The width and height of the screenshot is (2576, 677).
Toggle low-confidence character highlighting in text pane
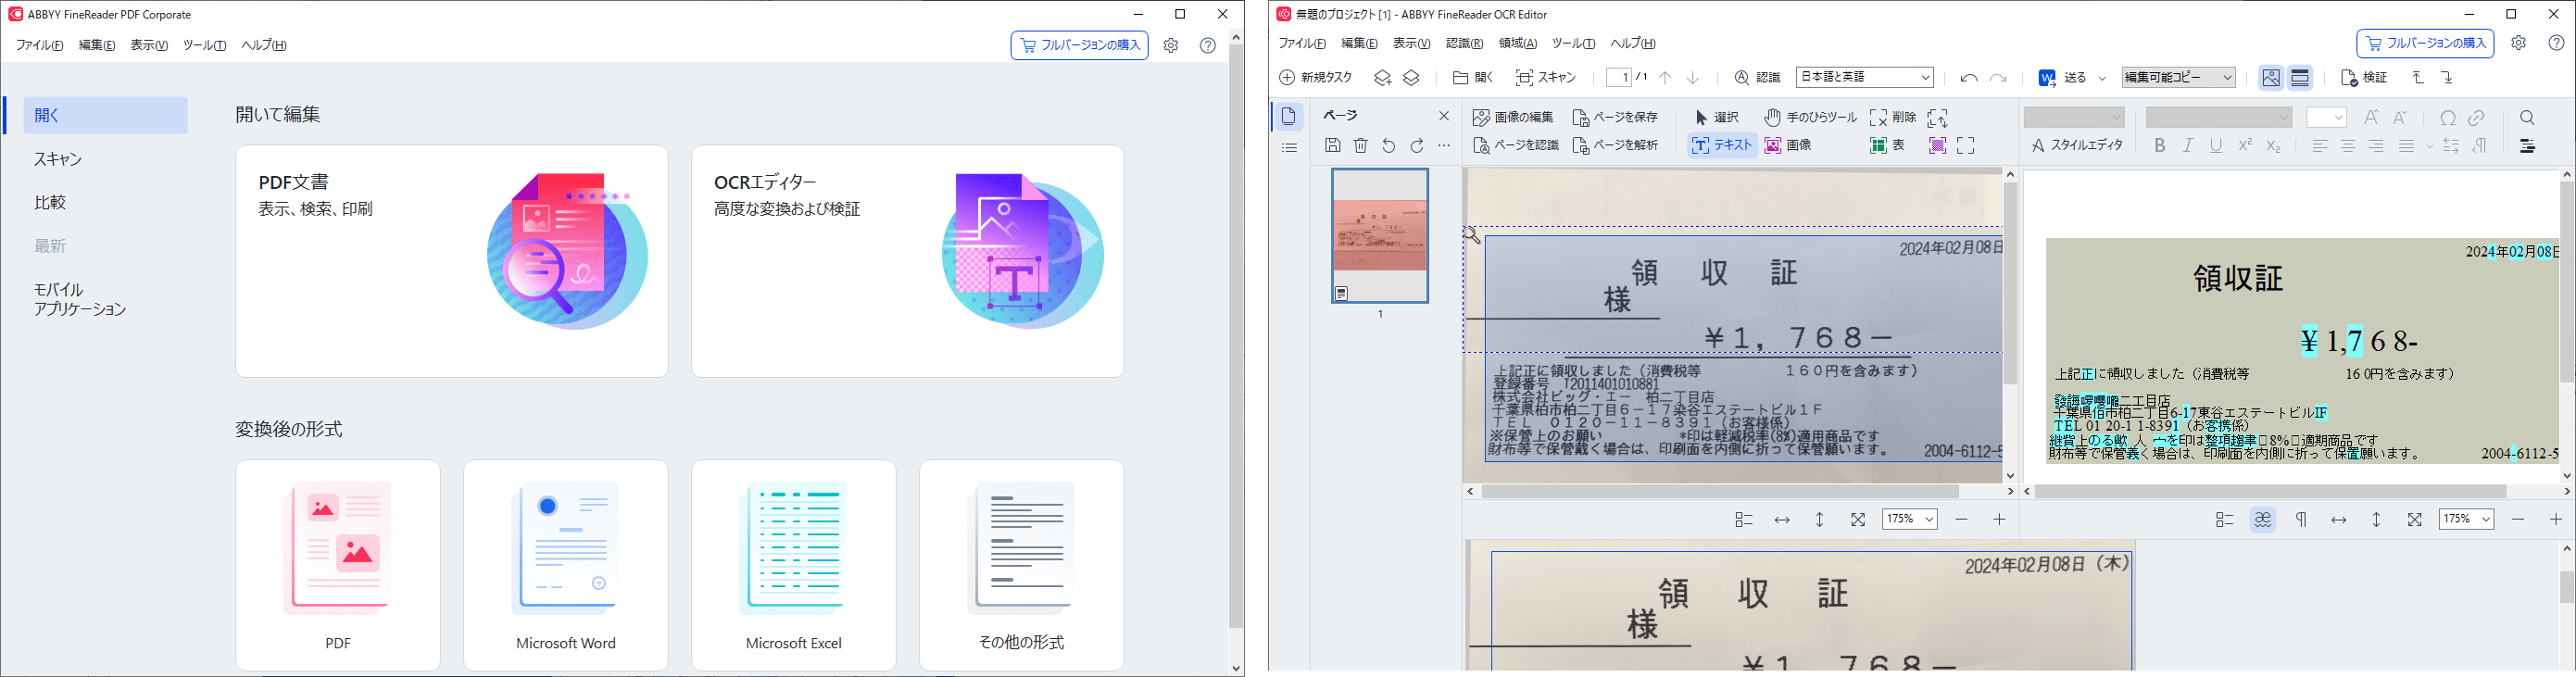click(2262, 520)
